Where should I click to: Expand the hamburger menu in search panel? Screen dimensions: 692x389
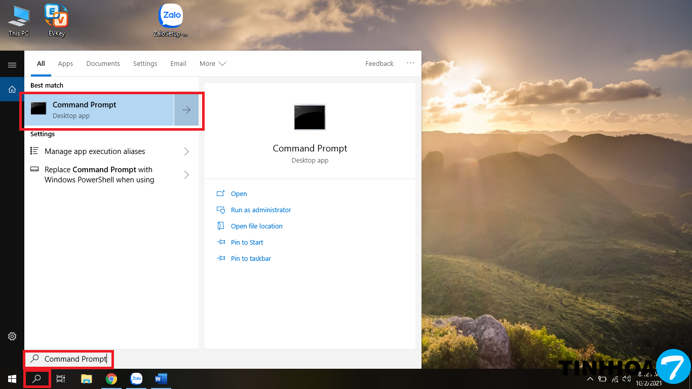(12, 65)
